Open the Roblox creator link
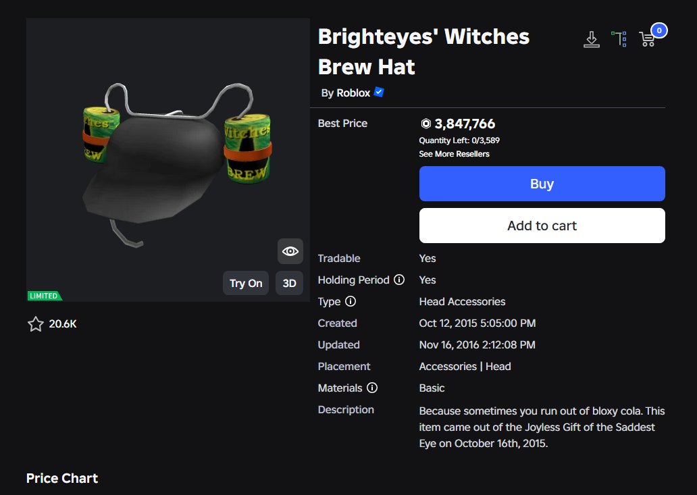Viewport: 697px width, 495px height. tap(353, 93)
